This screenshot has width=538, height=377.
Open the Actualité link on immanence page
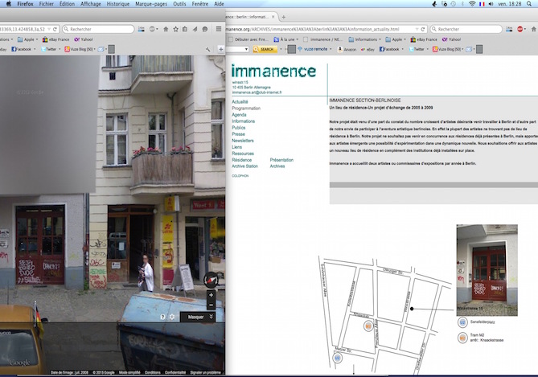coord(240,102)
